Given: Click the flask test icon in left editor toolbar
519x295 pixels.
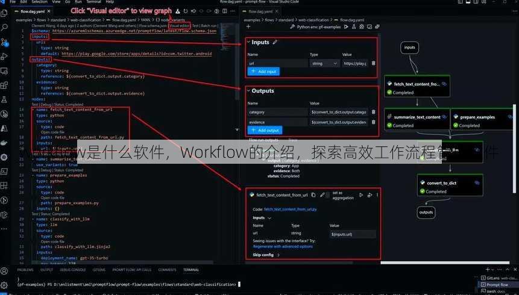Looking at the screenshot, I should 178,11.
